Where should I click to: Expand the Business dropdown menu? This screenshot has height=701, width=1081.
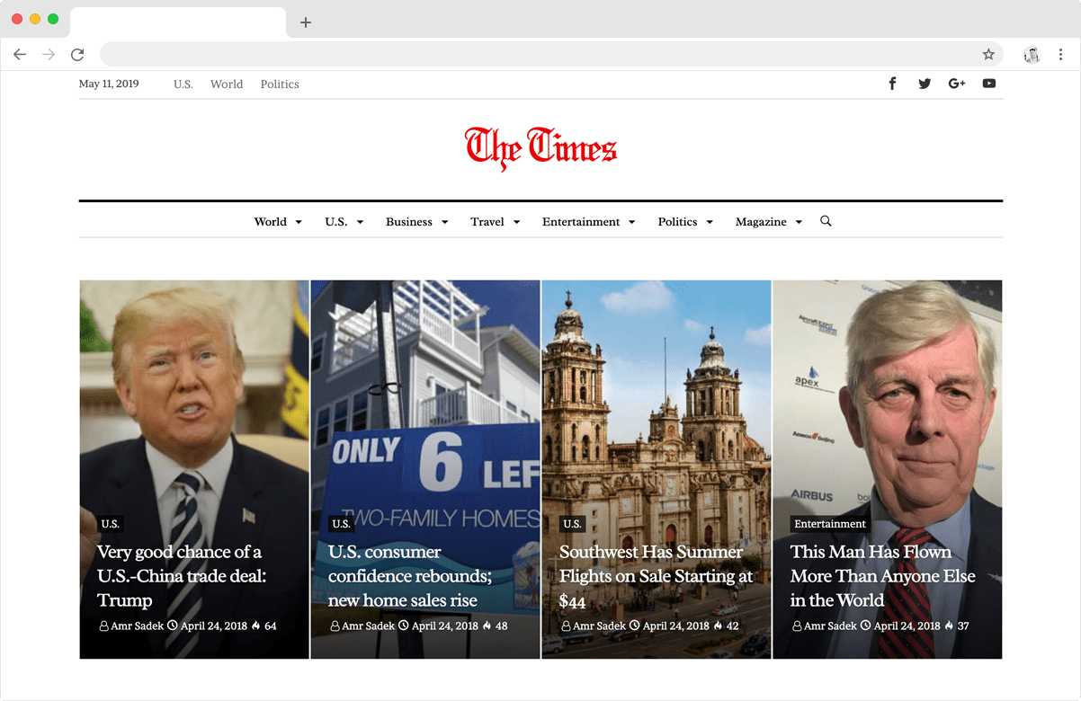pyautogui.click(x=416, y=222)
